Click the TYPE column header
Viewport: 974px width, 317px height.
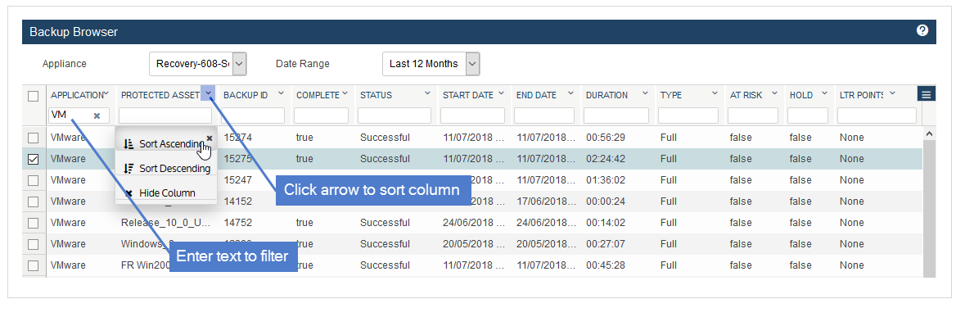tap(671, 95)
